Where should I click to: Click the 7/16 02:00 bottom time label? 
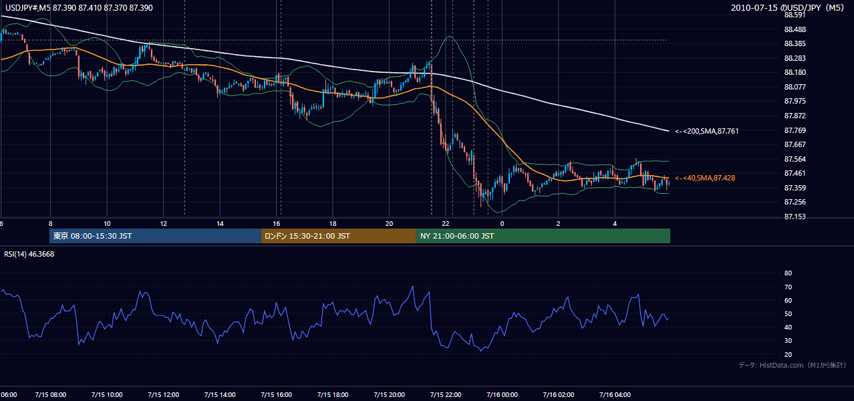pos(559,395)
